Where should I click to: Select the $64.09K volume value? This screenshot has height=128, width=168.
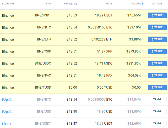tap(134, 75)
